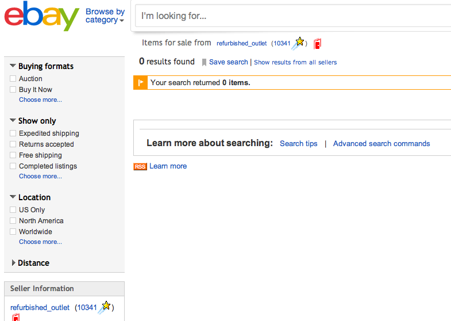Collapse the Show only section
451x321 pixels.
13,121
